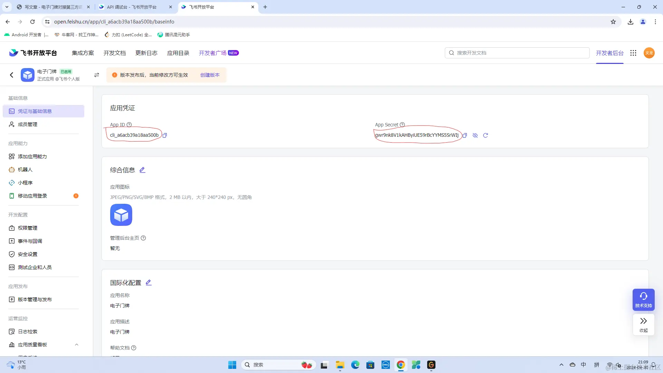663x373 pixels.
Task: Open the 技术支持 headset widget
Action: click(x=643, y=299)
